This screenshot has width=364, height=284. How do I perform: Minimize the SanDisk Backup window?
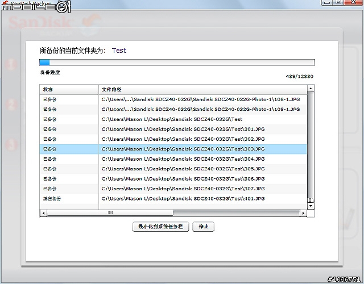pos(327,2)
